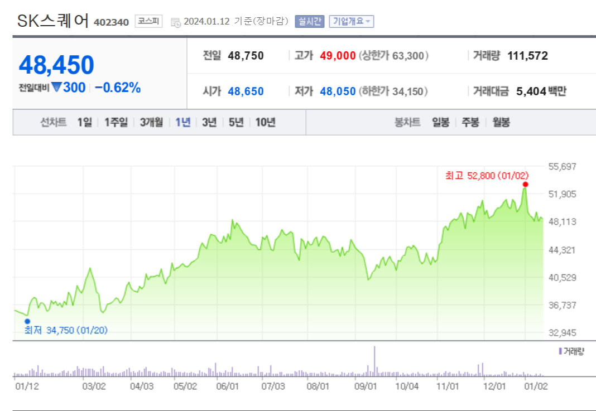Screen dimensions: 596x411
Task: Switch to 일봉 daily candle chart
Action: [441, 122]
